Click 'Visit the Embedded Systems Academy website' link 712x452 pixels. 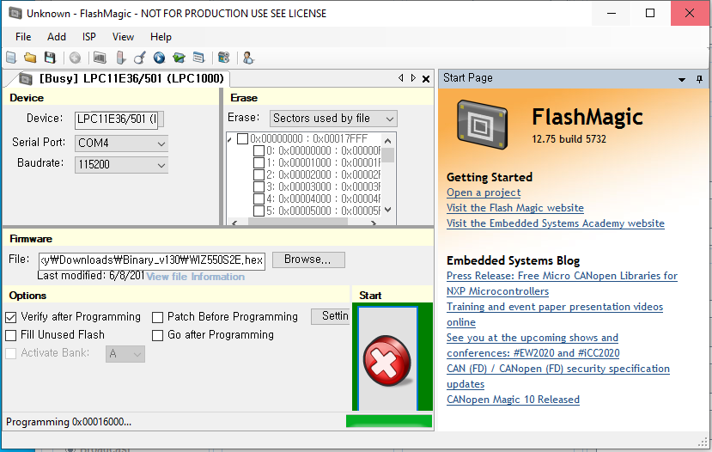pos(556,223)
